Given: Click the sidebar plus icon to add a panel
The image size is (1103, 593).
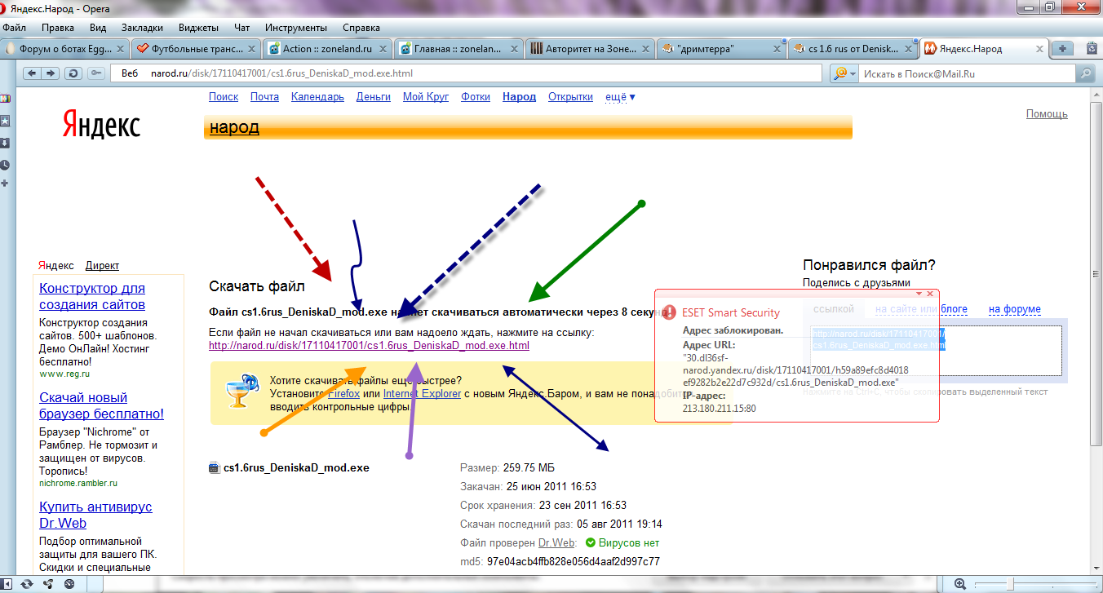Looking at the screenshot, I should click(x=5, y=184).
